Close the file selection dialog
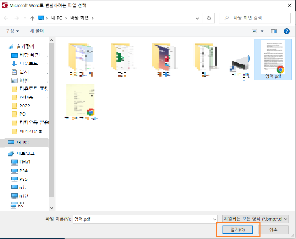 (289, 5)
